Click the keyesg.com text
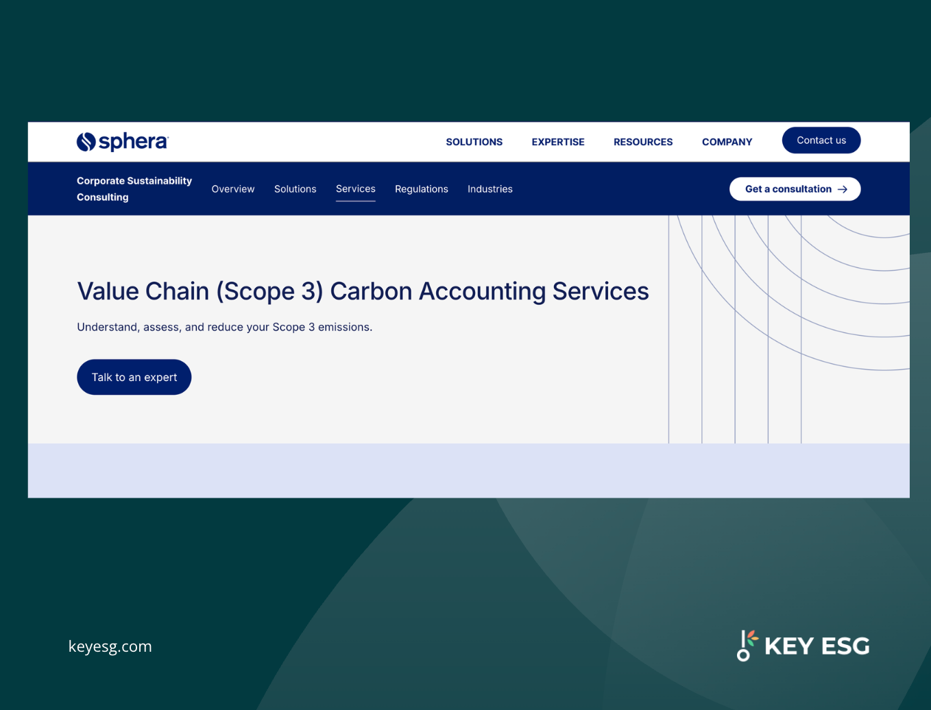Viewport: 931px width, 710px height. coord(110,646)
